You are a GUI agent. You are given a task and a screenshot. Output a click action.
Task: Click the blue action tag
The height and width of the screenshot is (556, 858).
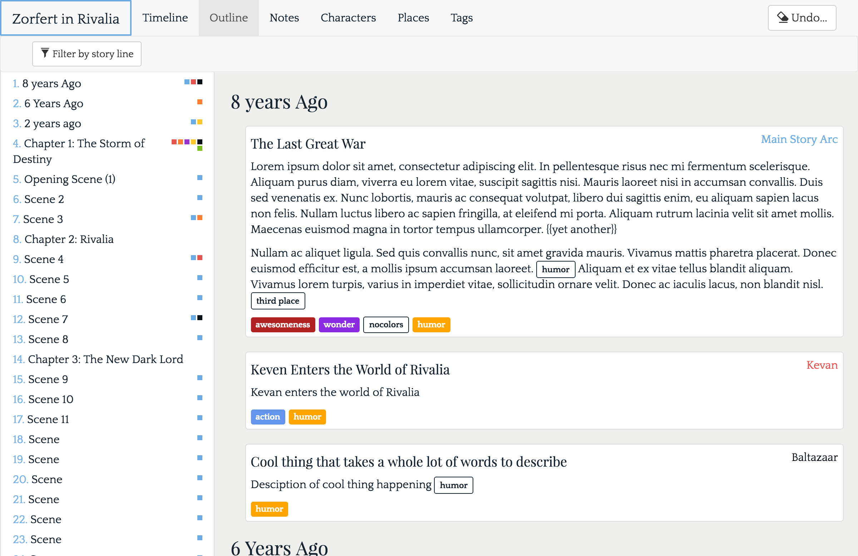tap(267, 417)
